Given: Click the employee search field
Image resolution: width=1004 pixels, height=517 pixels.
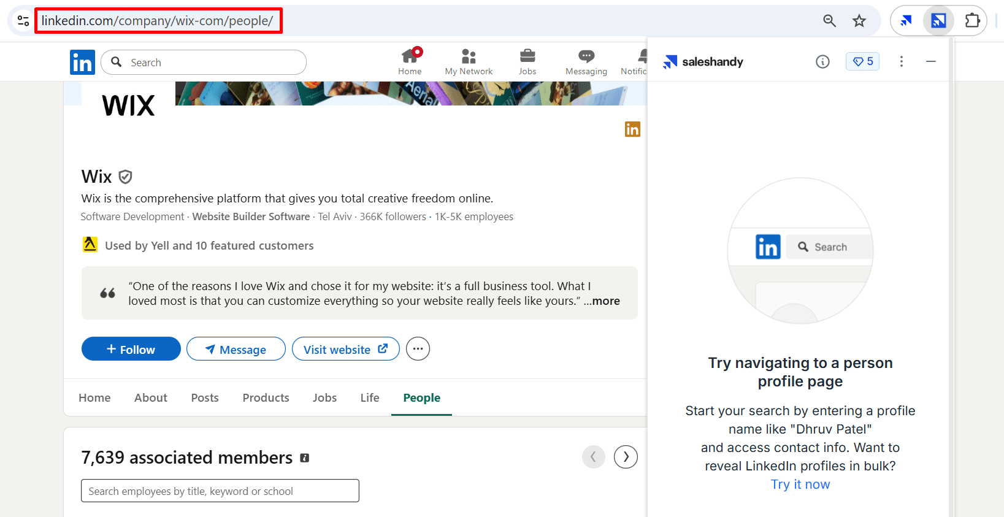Looking at the screenshot, I should pos(220,491).
